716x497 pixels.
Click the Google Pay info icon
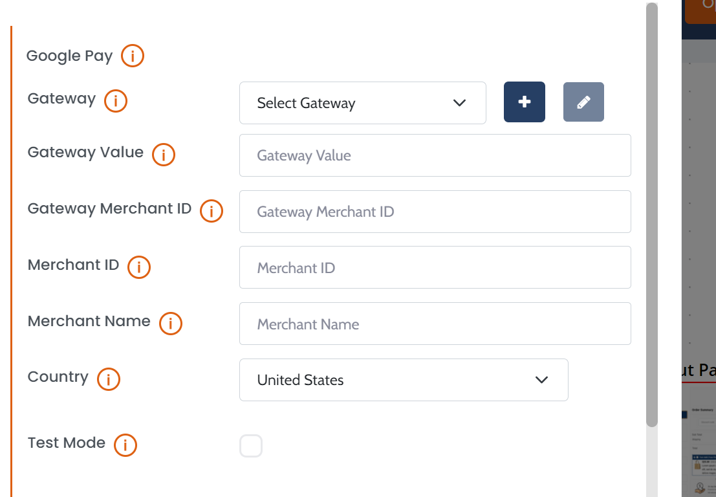coord(133,56)
